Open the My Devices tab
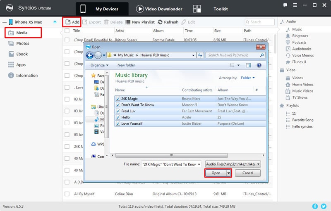The height and width of the screenshot is (211, 331). (102, 9)
